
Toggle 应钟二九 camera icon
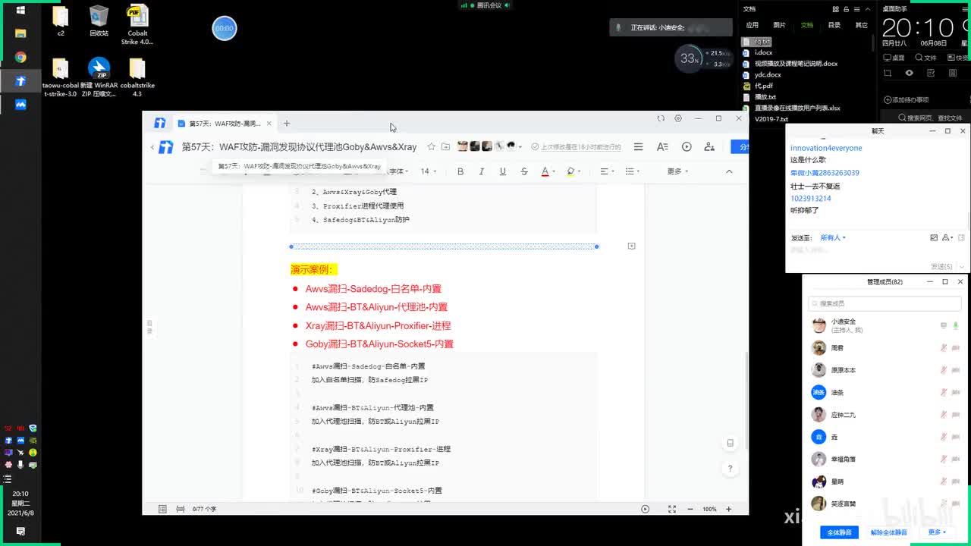point(956,415)
